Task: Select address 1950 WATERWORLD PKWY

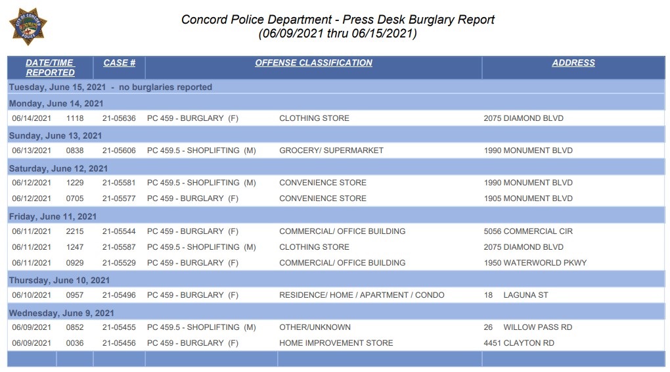Action: pyautogui.click(x=535, y=263)
